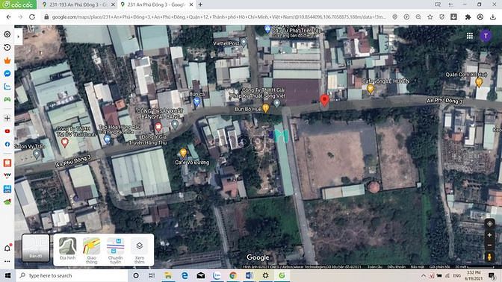This screenshot has width=502, height=282.
Task: Click the address bar URL
Action: pos(219,17)
